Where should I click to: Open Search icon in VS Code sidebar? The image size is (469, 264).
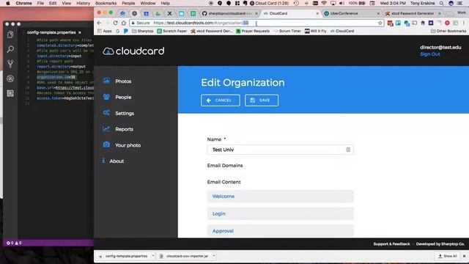click(10, 49)
